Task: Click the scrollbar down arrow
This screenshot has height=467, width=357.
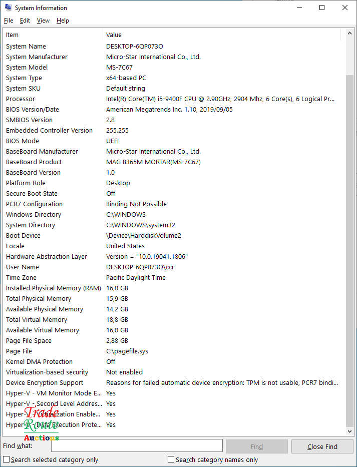Action: pos(349,431)
